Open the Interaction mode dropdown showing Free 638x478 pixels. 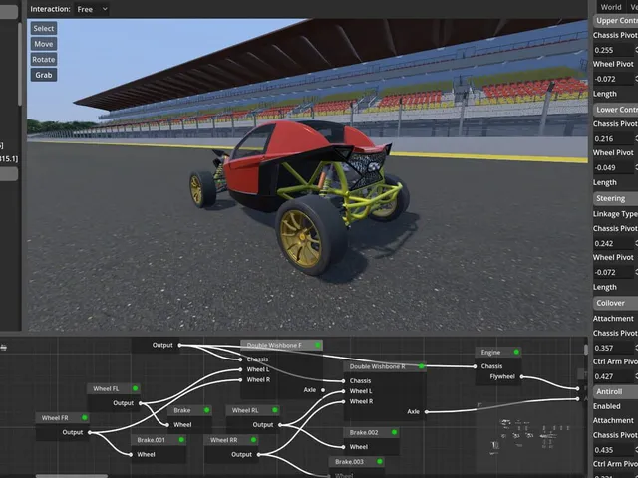click(x=92, y=9)
